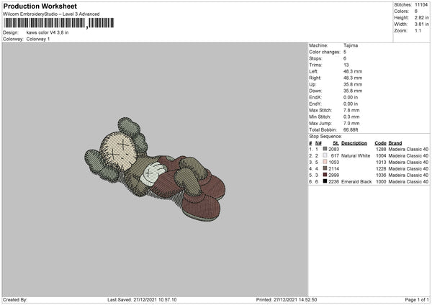This screenshot has height=305, width=432.
Task: Click the 'Colorway 1' value
Action: [x=38, y=39]
